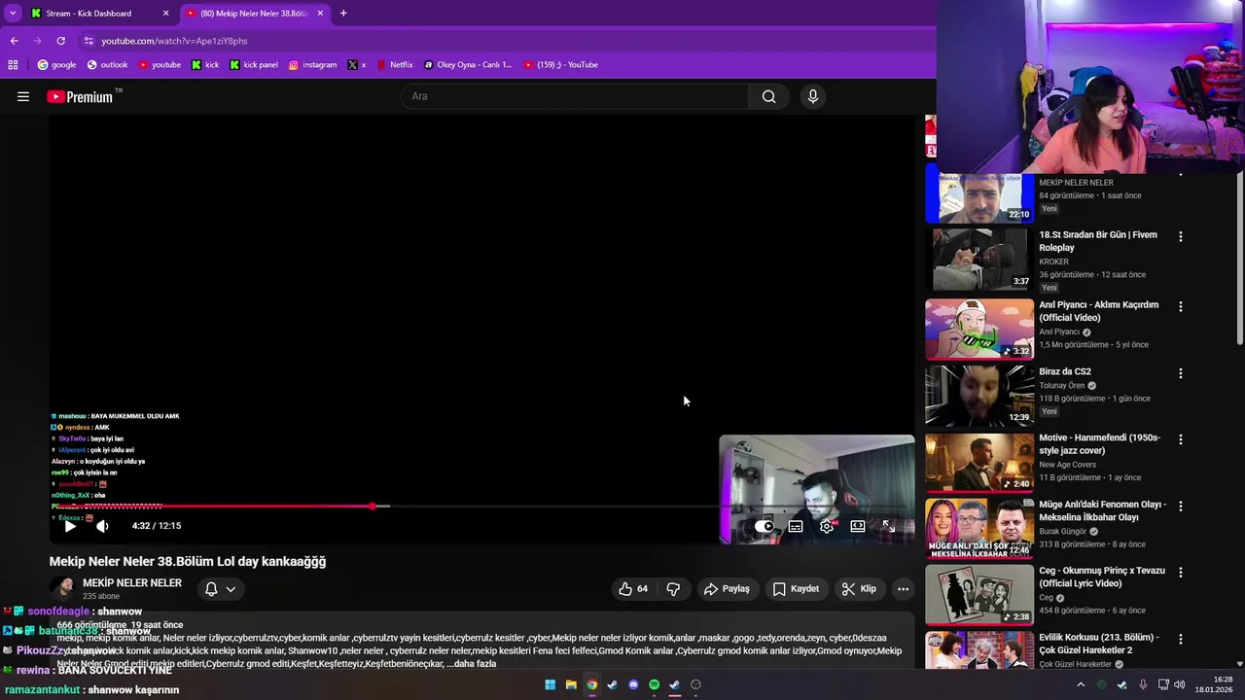Share the video via Paylaş button
1245x700 pixels.
pos(727,588)
